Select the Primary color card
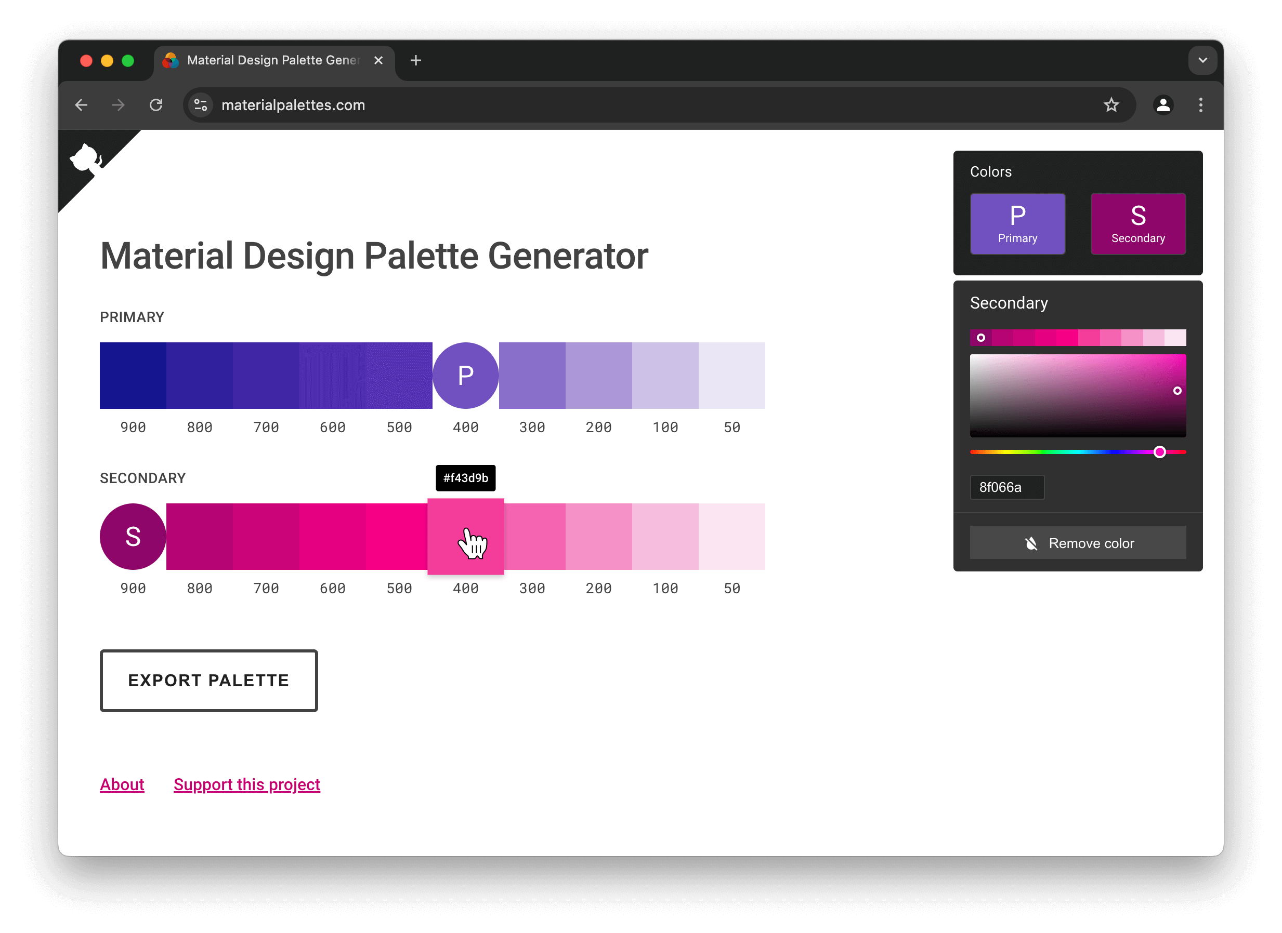This screenshot has width=1282, height=933. click(x=1017, y=224)
